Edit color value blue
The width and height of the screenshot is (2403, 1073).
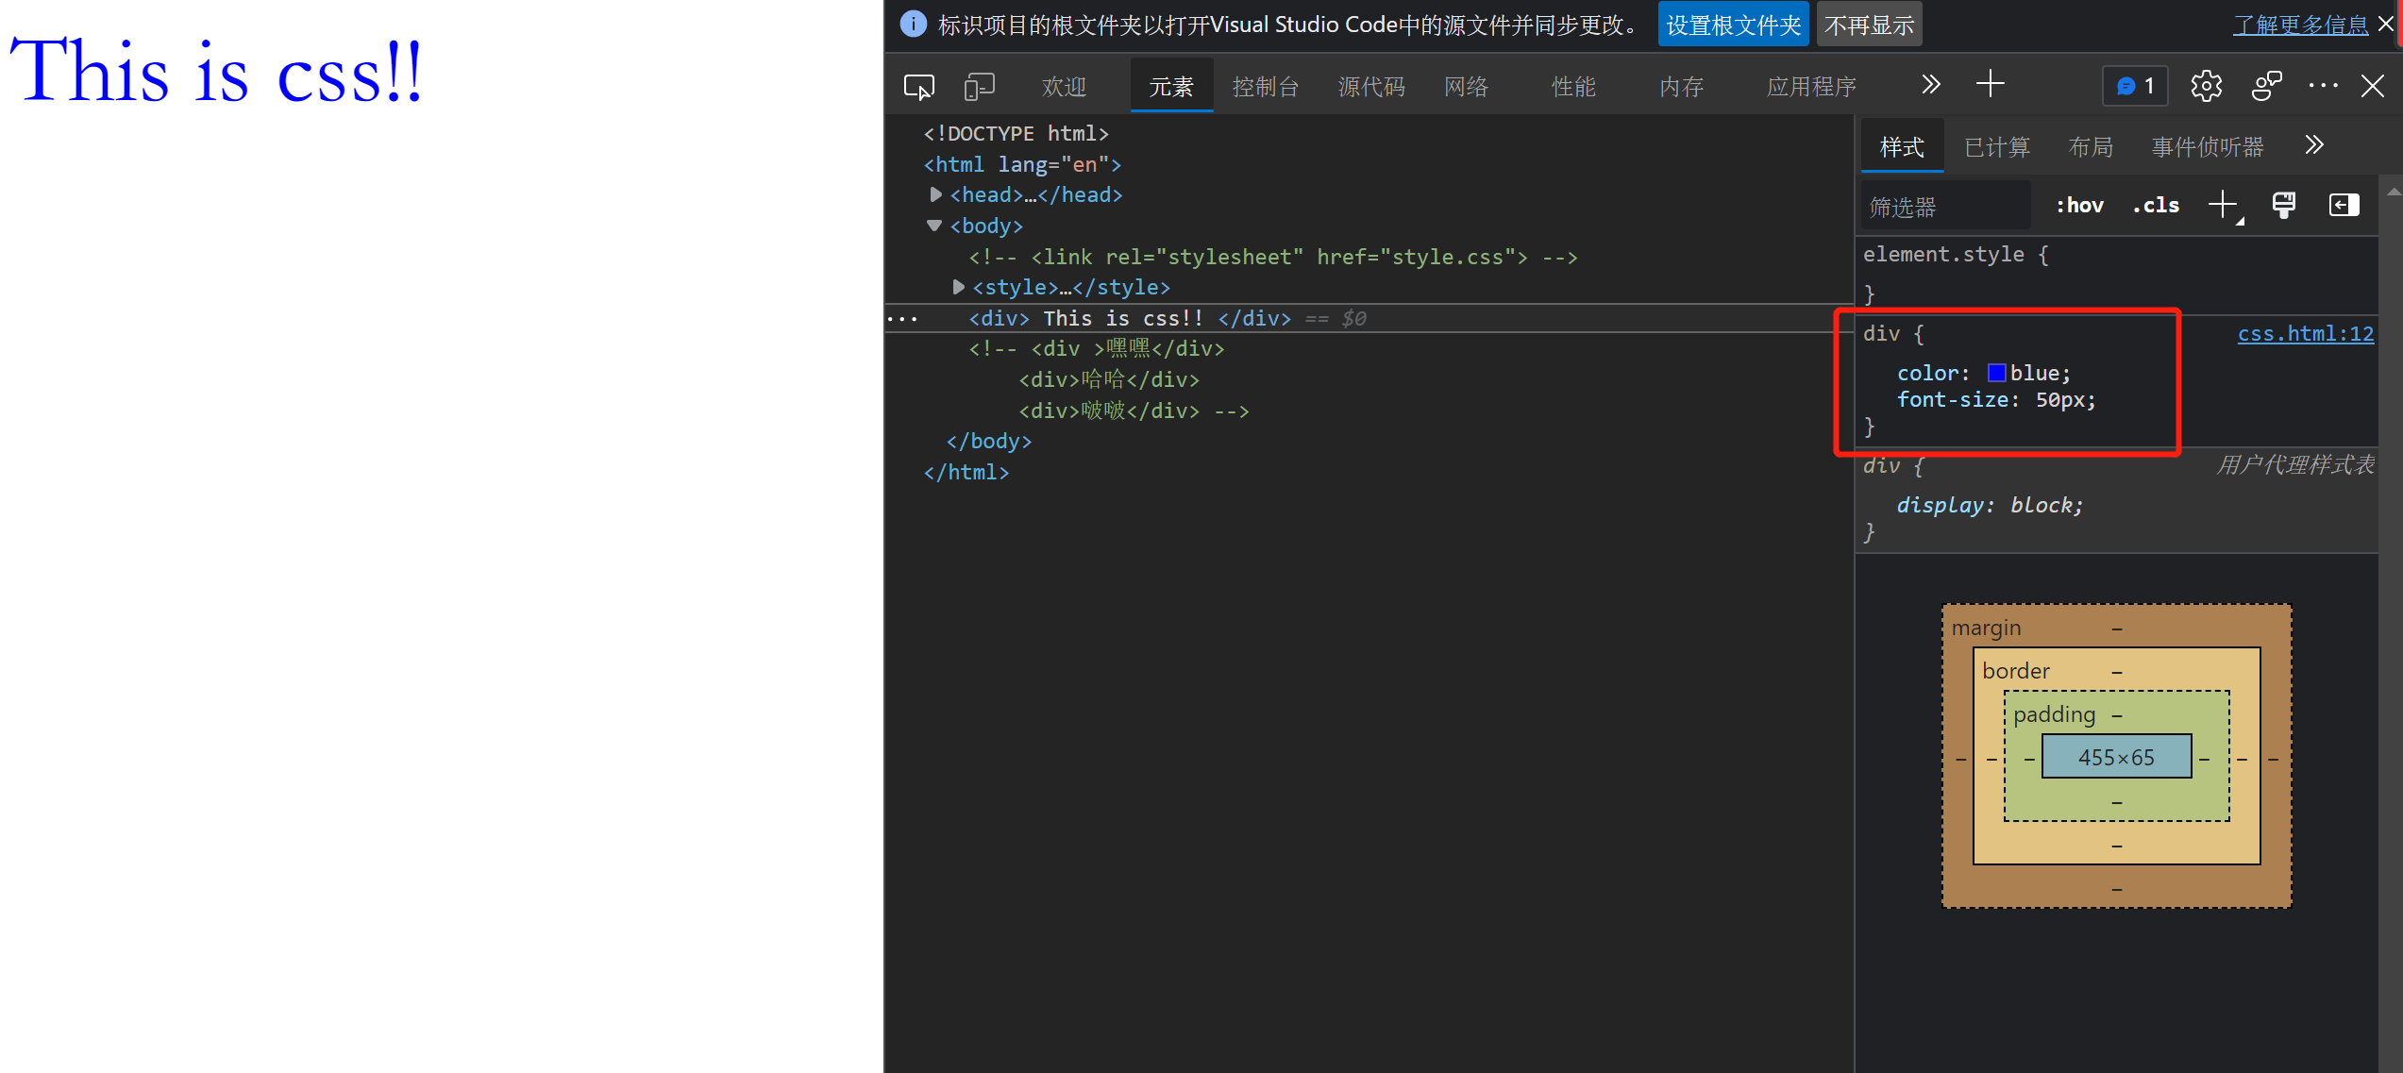point(2034,373)
